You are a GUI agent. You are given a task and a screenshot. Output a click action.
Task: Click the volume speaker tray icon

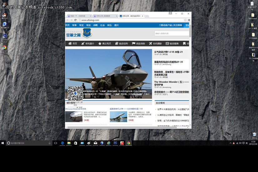pos(240,143)
